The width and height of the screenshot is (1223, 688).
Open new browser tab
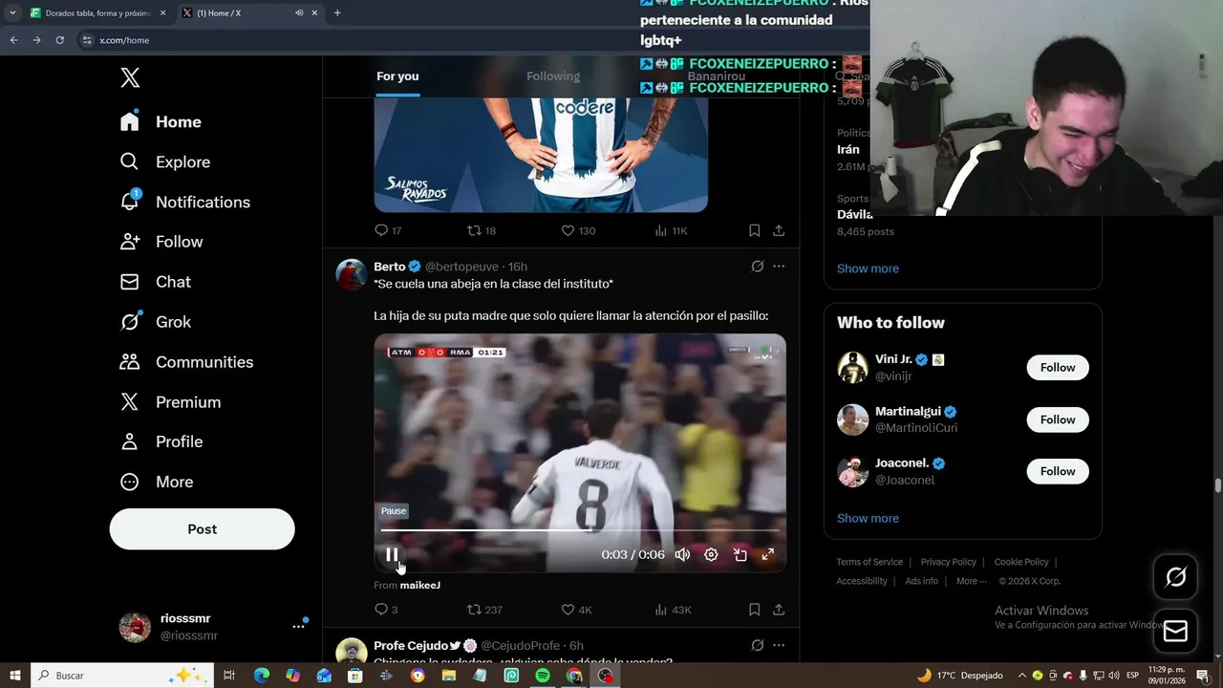point(337,13)
